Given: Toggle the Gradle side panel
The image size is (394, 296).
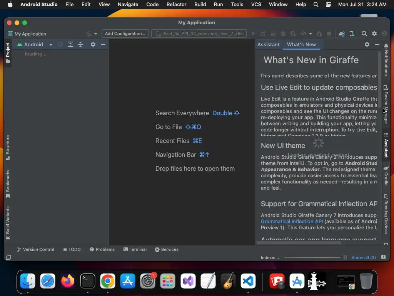Looking at the screenshot, I should [386, 176].
